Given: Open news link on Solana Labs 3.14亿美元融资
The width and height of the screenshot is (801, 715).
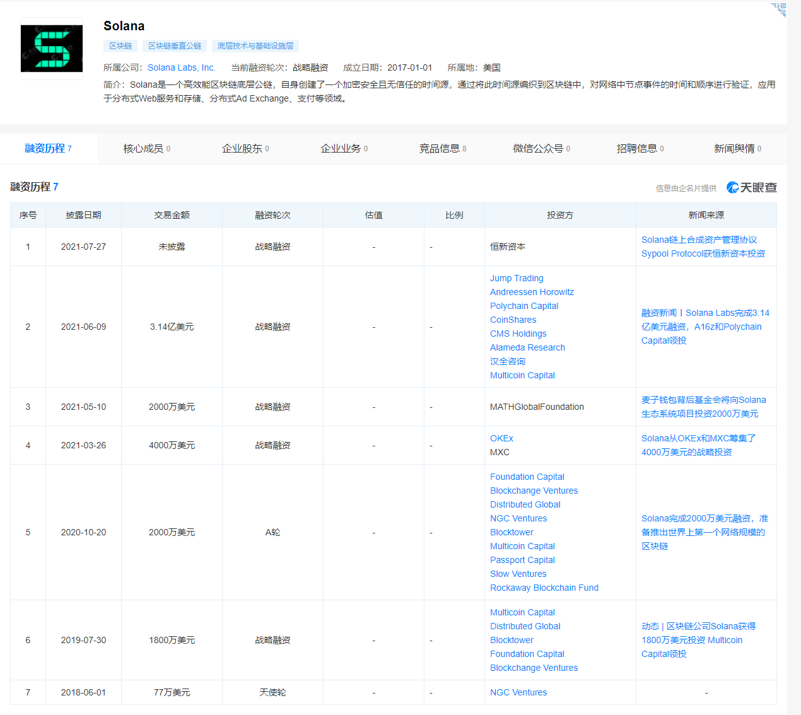Looking at the screenshot, I should click(x=705, y=327).
